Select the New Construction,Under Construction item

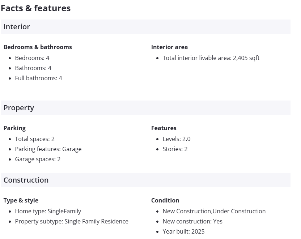(214, 211)
